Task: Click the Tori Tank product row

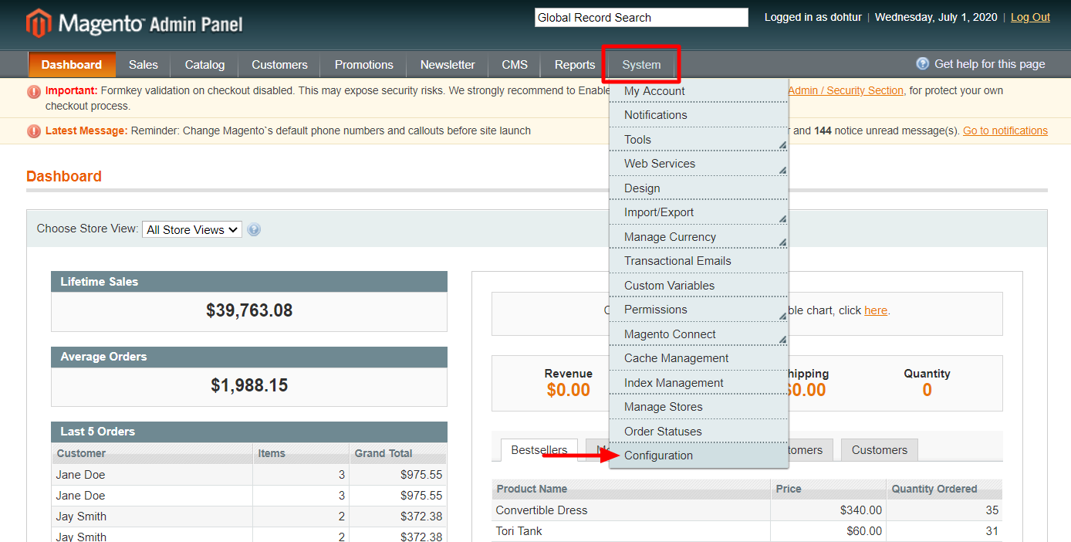Action: click(x=747, y=531)
